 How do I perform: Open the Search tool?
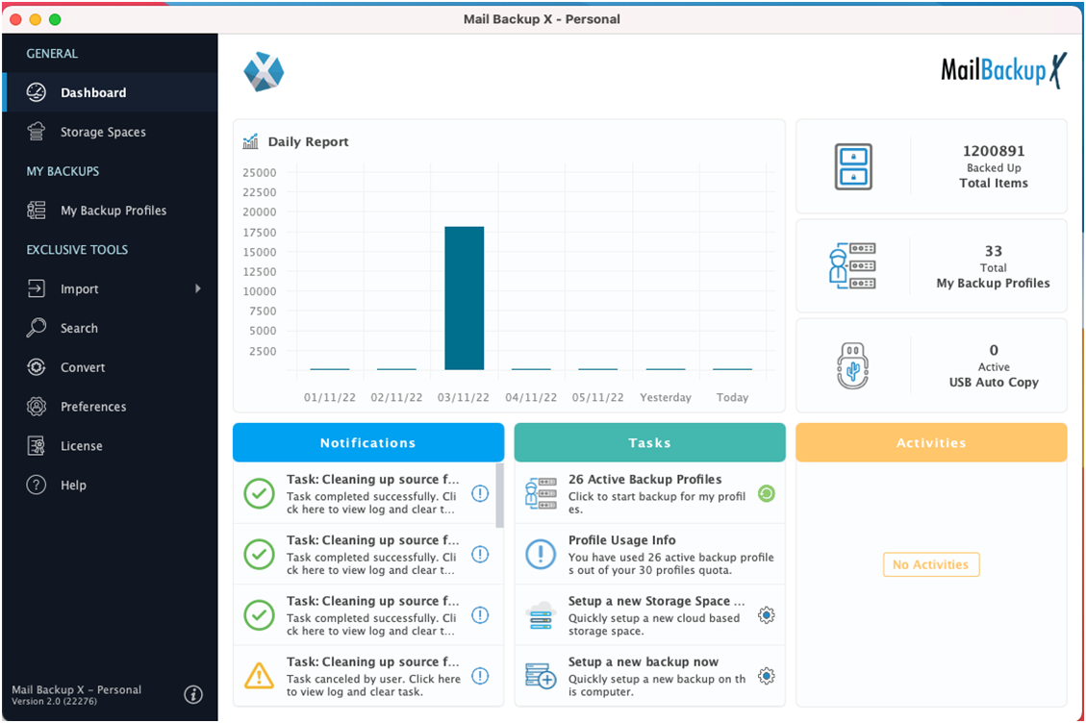[110, 328]
